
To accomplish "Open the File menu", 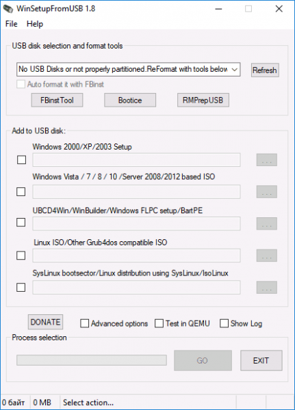I will pos(11,24).
